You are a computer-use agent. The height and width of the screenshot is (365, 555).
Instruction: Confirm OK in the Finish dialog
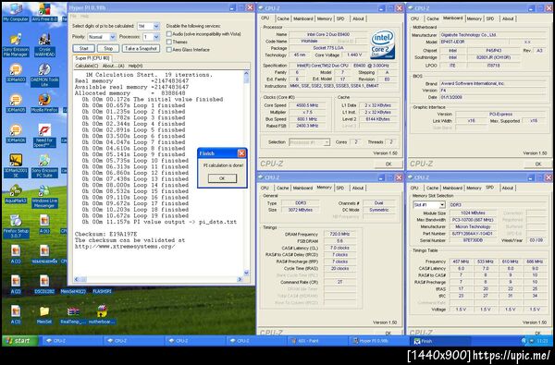click(x=222, y=178)
